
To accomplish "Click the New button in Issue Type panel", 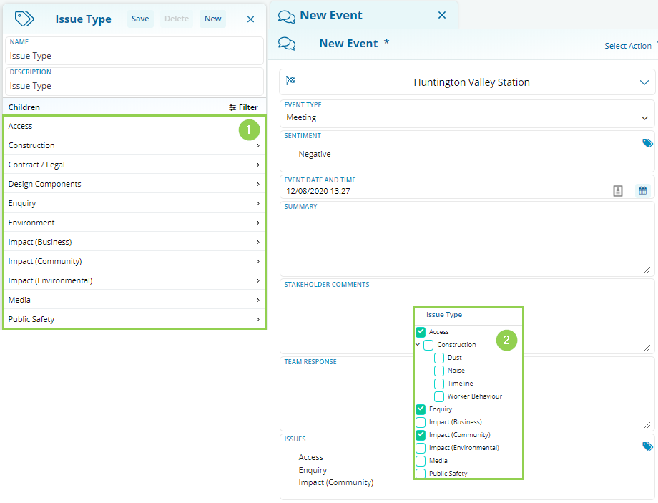I will pyautogui.click(x=212, y=19).
